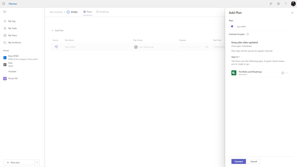Click the Plan Owner column header
This screenshot has height=167, width=297.
pyautogui.click(x=138, y=40)
